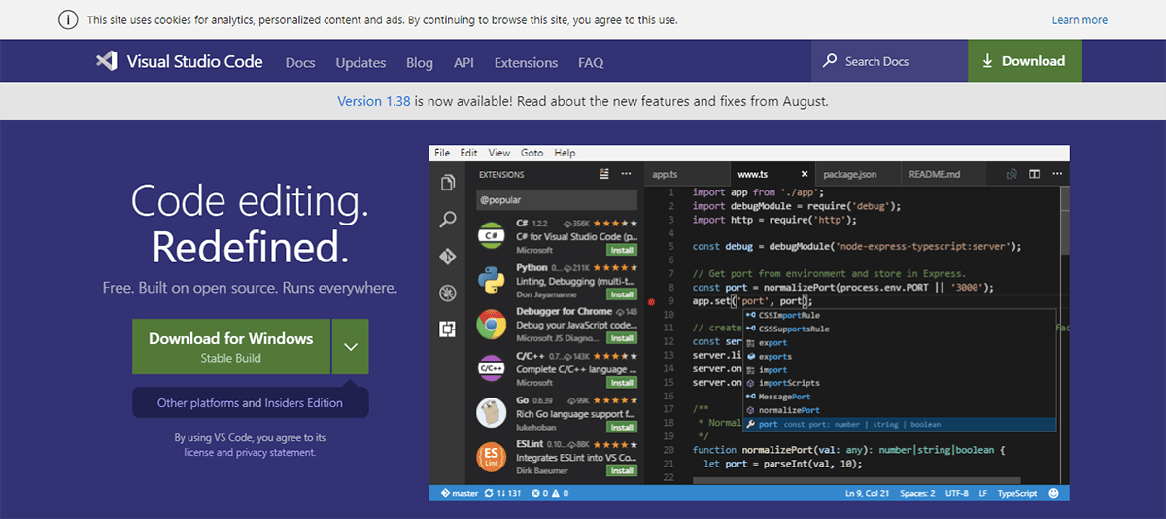
Task: Open the File menu in the editor
Action: 442,153
